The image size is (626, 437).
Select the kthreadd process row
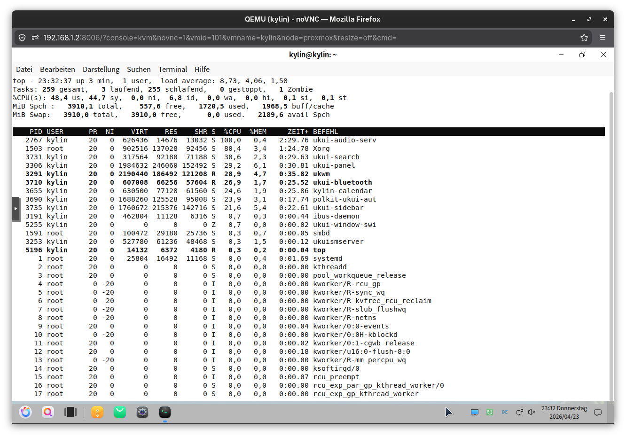point(308,267)
